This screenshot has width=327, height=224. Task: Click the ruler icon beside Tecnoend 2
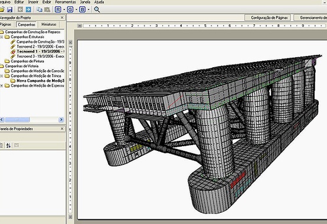click(13, 47)
